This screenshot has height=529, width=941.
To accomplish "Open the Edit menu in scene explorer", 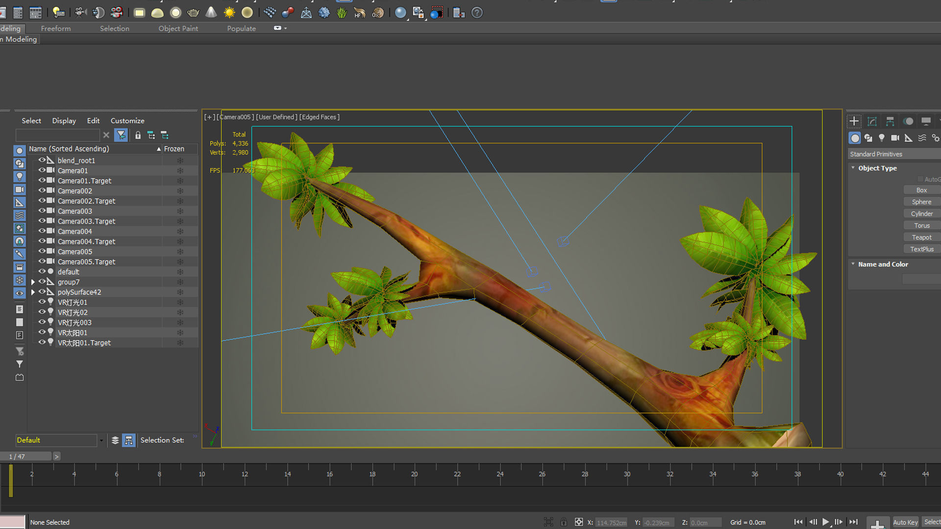I will (93, 121).
